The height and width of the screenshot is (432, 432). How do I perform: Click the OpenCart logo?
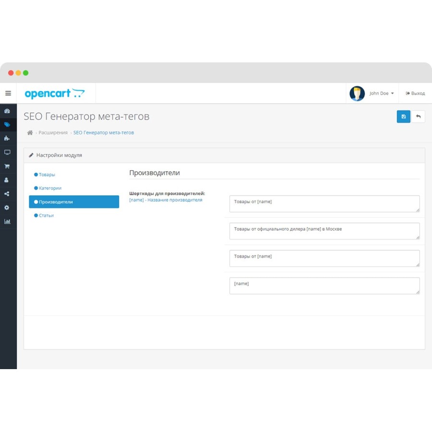pos(55,94)
